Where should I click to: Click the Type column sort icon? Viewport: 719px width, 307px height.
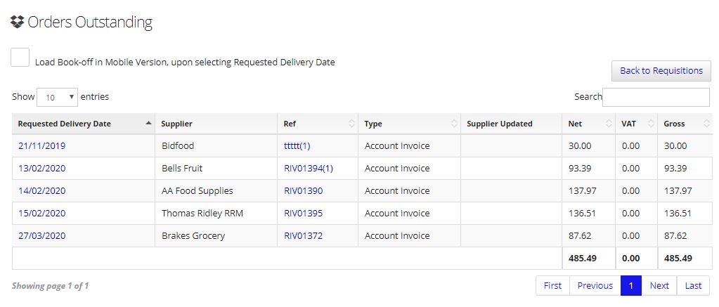tap(454, 124)
